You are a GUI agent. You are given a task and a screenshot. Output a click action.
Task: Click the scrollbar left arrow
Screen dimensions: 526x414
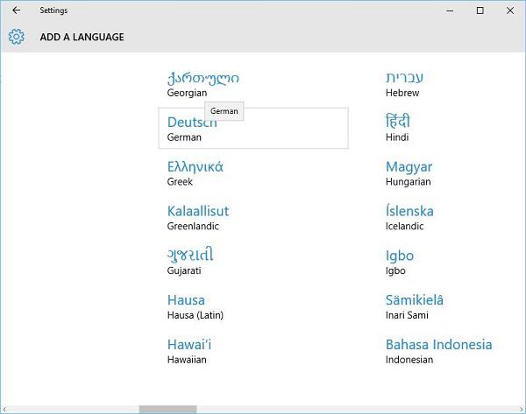pyautogui.click(x=4, y=410)
